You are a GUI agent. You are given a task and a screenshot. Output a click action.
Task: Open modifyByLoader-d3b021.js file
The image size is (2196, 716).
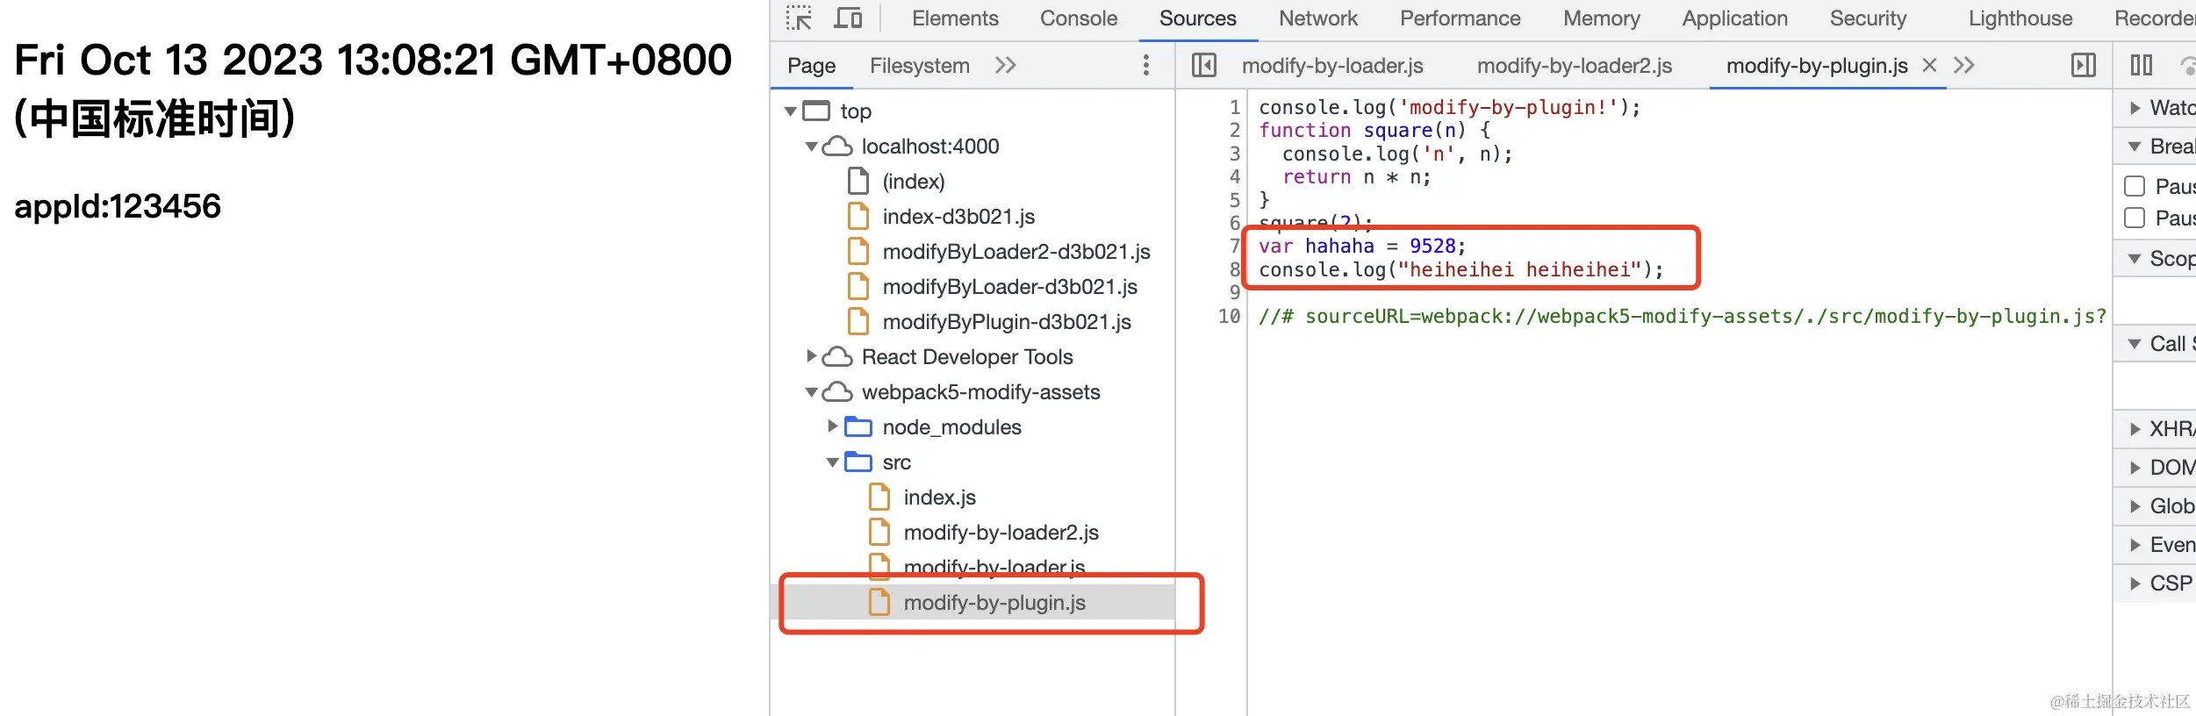(1009, 287)
